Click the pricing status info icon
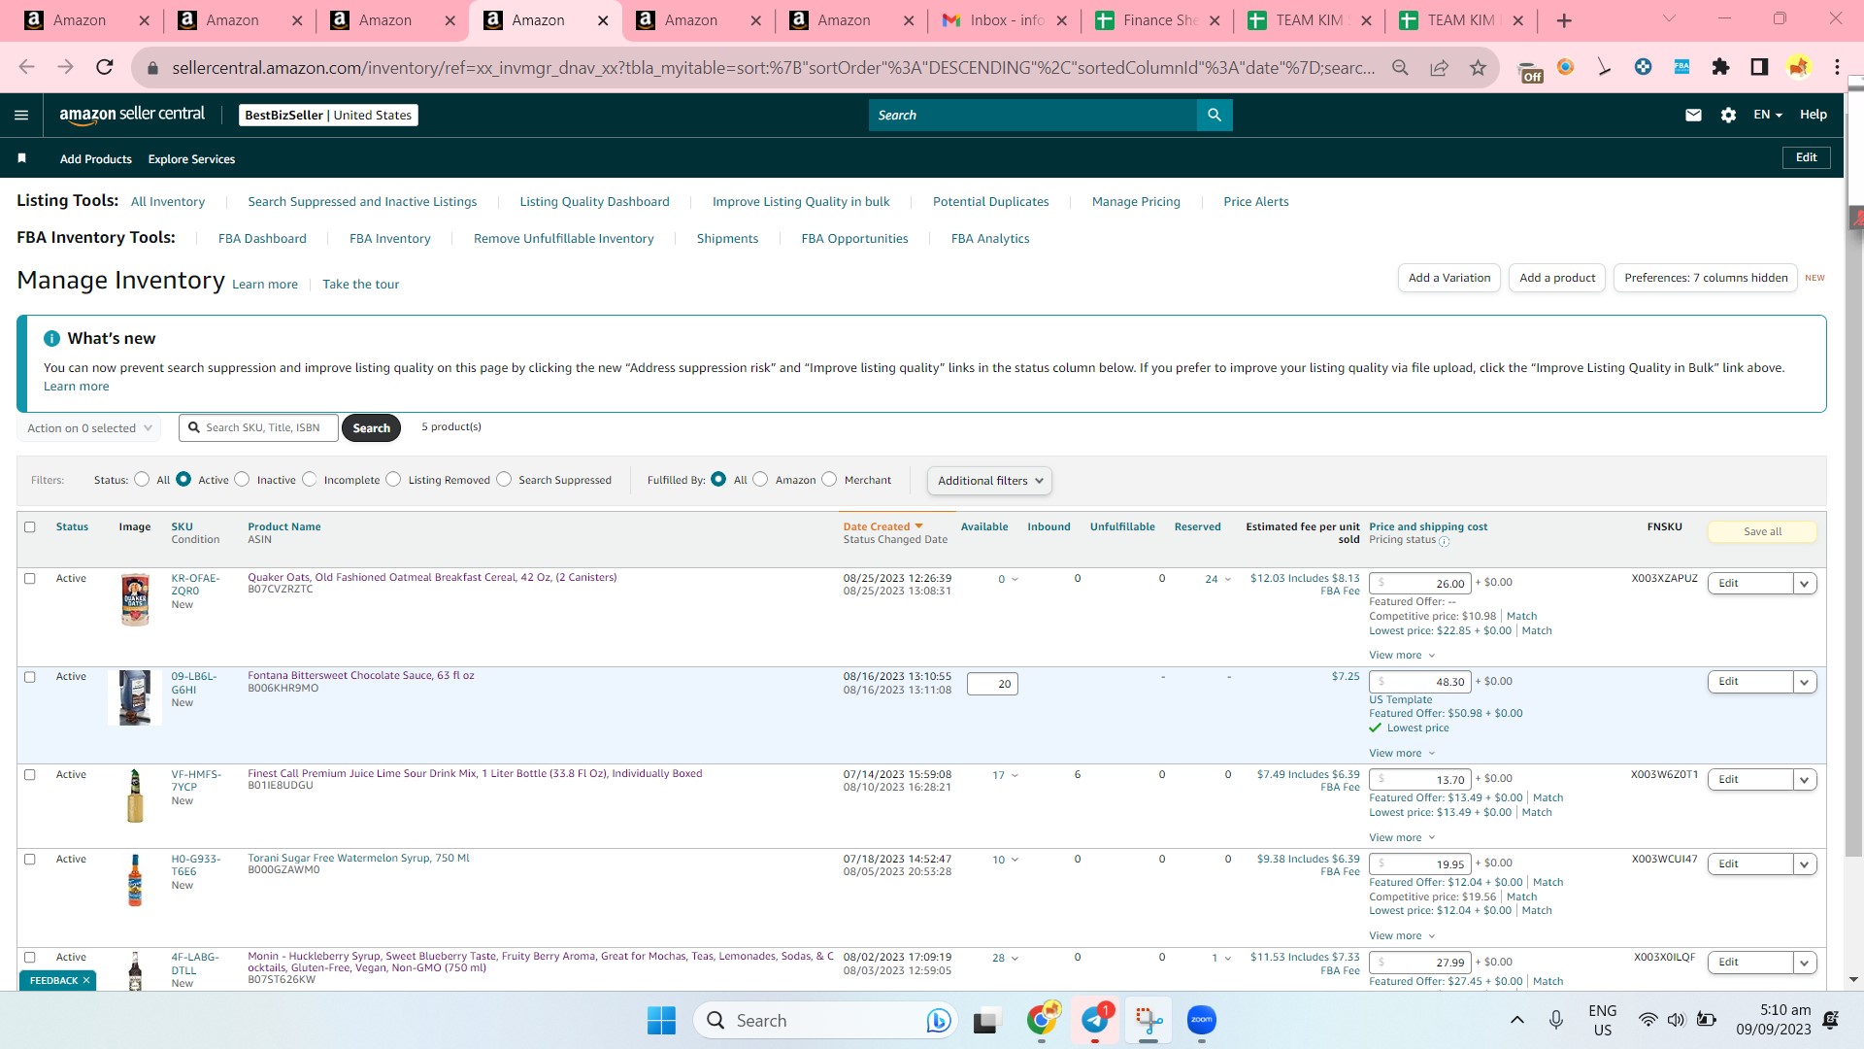Viewport: 1864px width, 1049px height. click(1444, 541)
